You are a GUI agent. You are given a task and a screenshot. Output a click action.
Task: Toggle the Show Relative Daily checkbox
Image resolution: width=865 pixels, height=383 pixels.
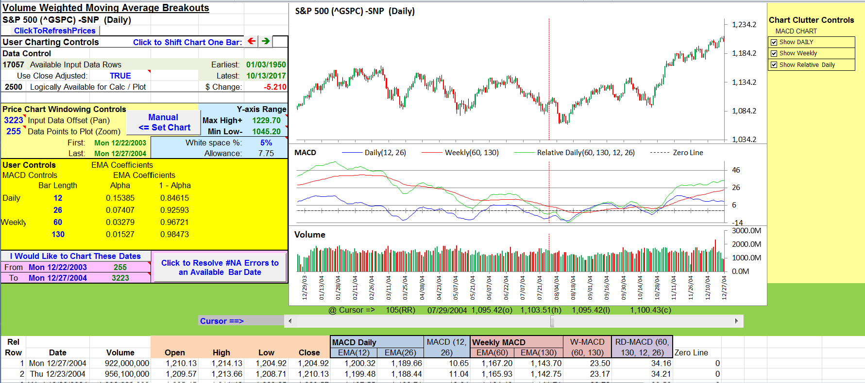pyautogui.click(x=774, y=65)
